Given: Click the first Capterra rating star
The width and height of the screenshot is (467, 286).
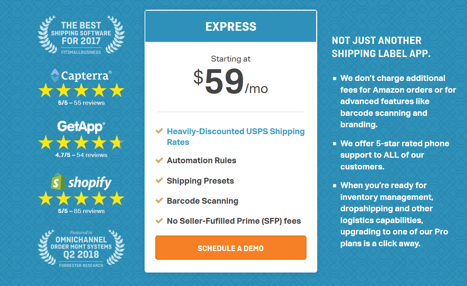Looking at the screenshot, I should tap(46, 90).
